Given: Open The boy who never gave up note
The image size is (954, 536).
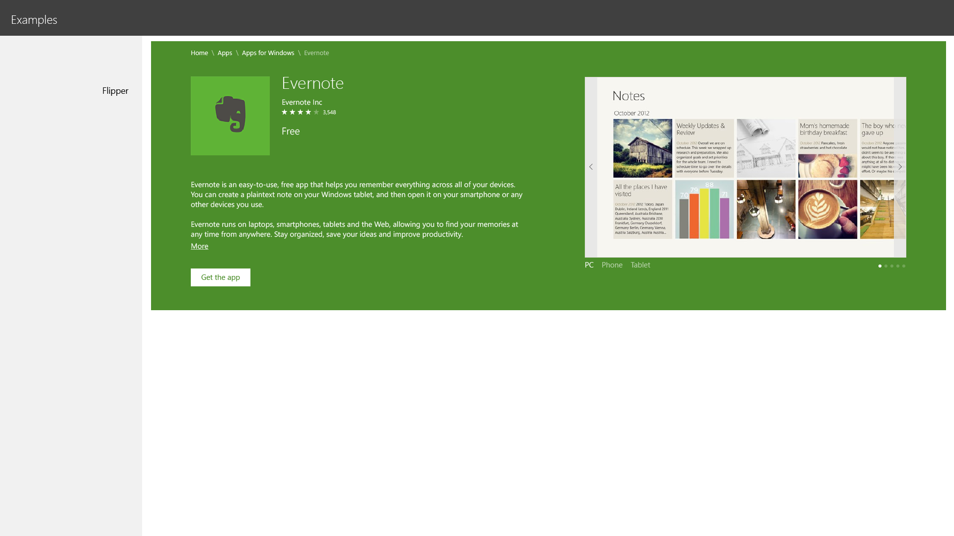Looking at the screenshot, I should [x=883, y=148].
